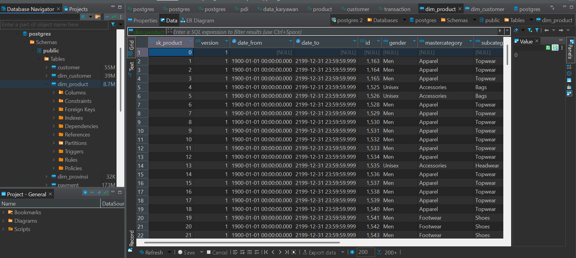Click the gear icon beside fetch size
This screenshot has width=576, height=258.
click(x=352, y=252)
